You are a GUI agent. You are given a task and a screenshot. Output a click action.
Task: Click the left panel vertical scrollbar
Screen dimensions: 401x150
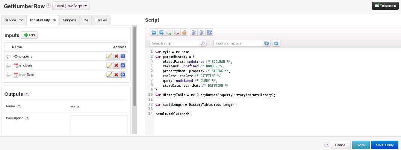(135, 66)
